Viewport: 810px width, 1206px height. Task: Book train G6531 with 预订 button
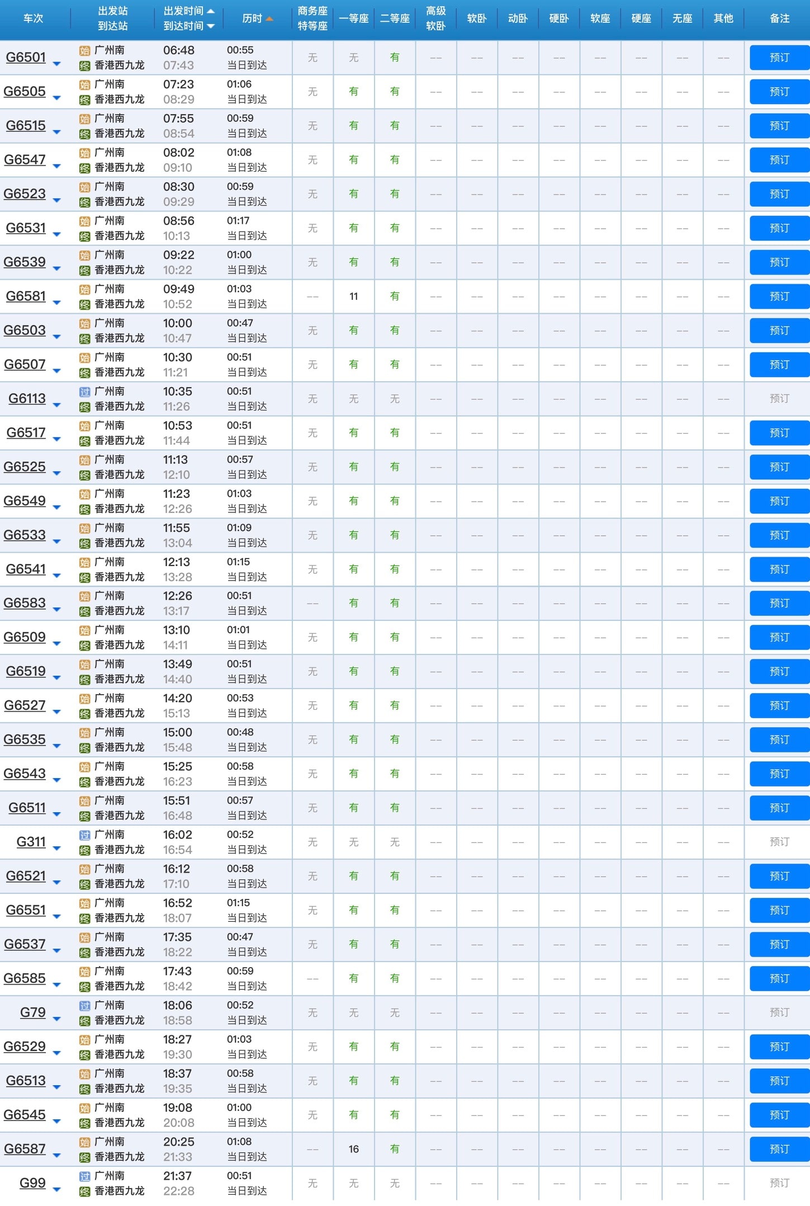779,228
